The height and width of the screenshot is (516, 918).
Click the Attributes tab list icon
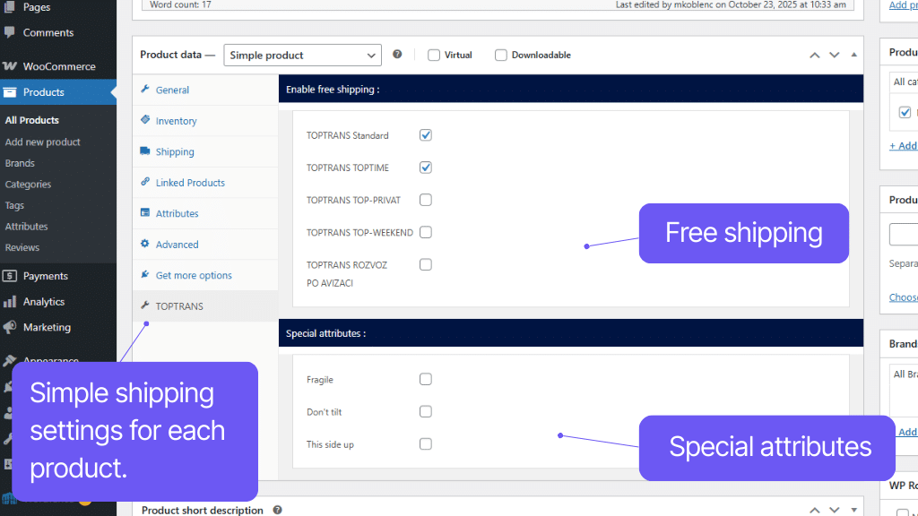click(145, 212)
